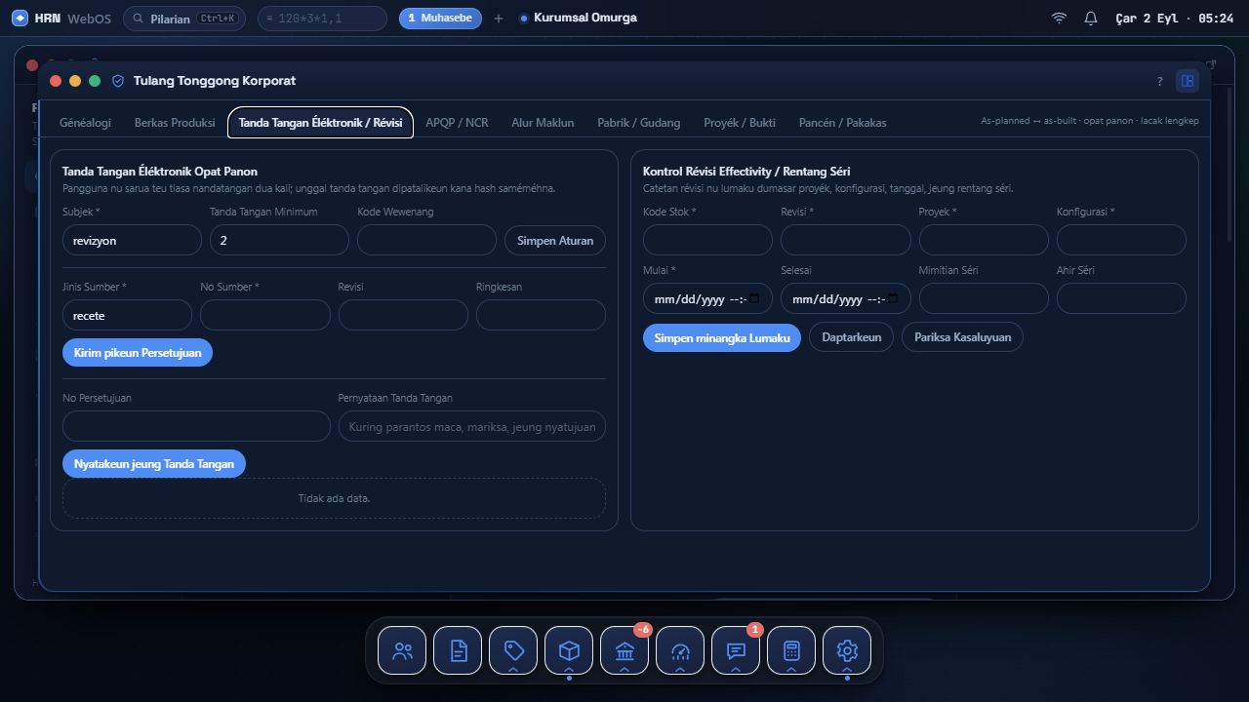Add a new workspace with plus icon
1249x702 pixels.
click(x=498, y=19)
